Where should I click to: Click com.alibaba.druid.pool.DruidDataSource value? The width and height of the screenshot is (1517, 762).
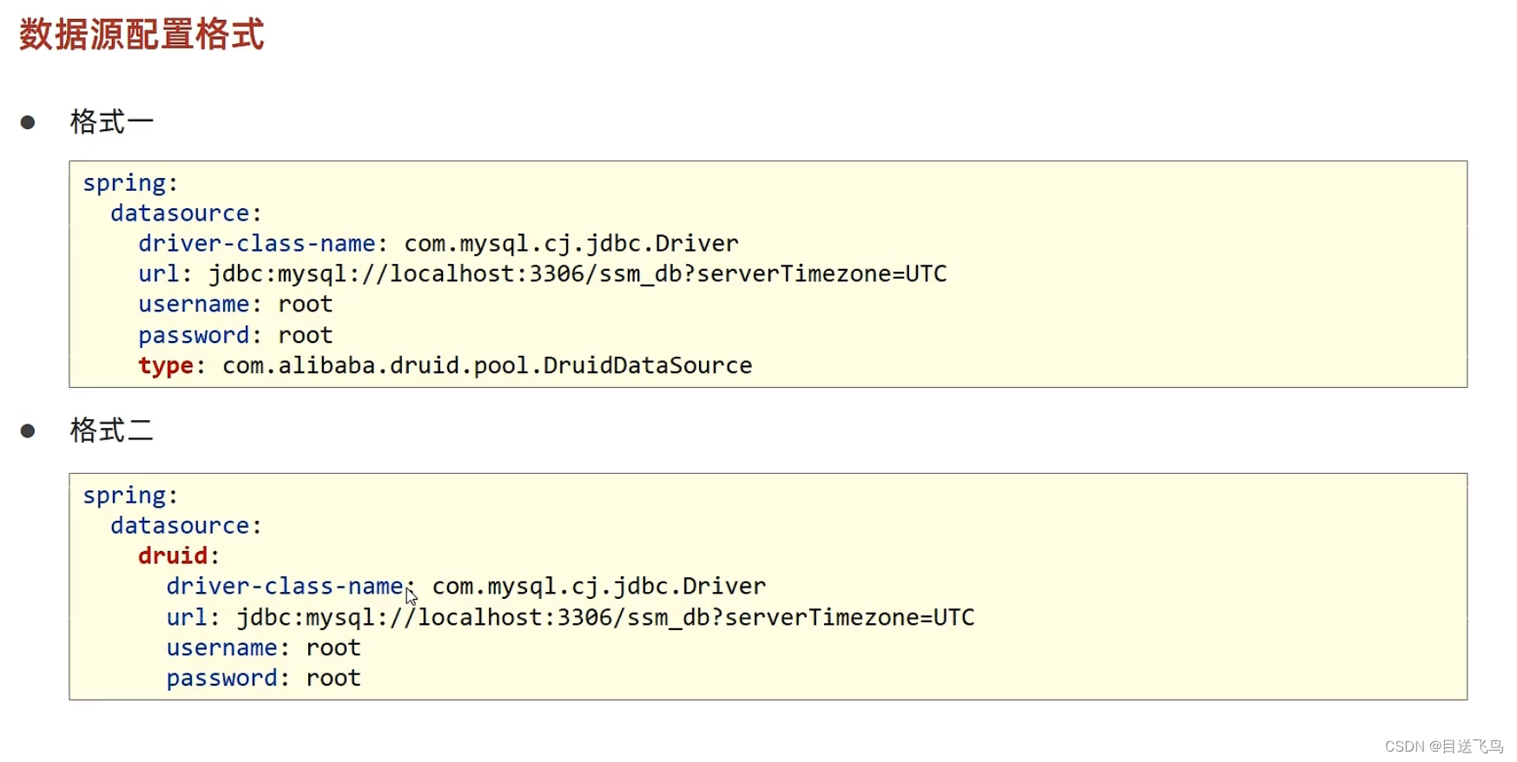487,366
